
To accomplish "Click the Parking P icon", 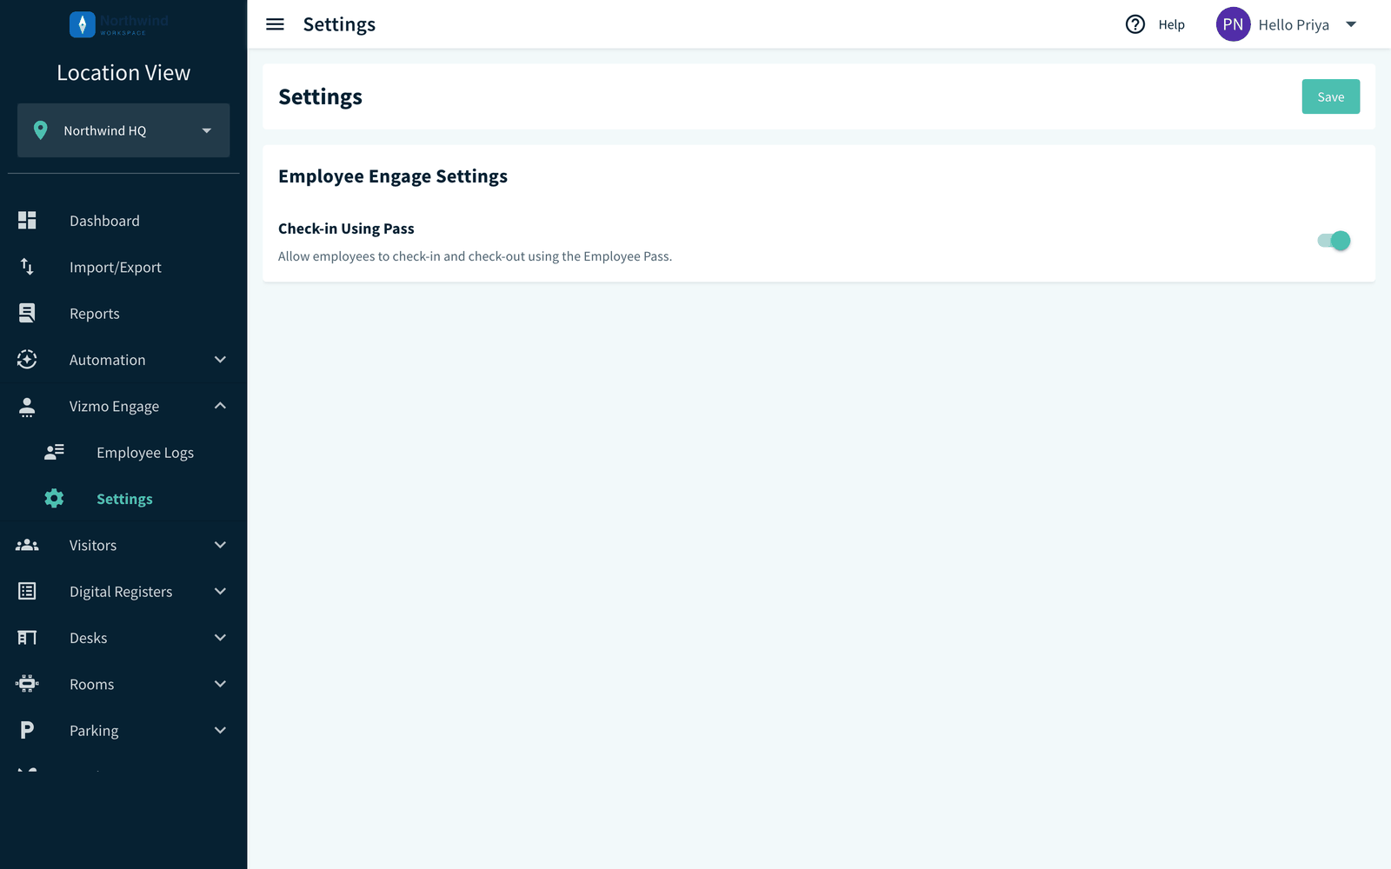I will point(27,730).
